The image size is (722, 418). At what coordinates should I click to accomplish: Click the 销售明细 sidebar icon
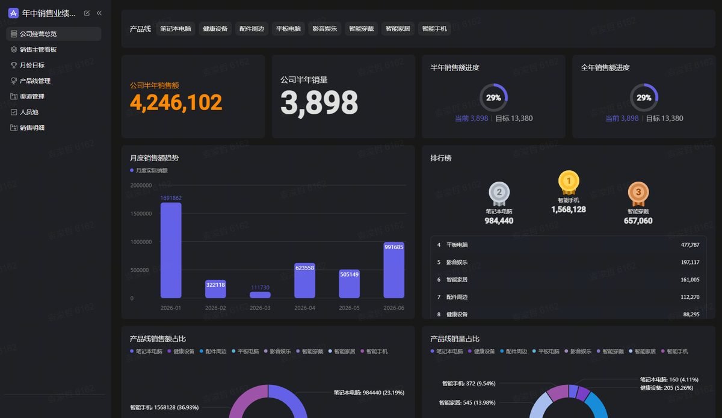tap(14, 128)
